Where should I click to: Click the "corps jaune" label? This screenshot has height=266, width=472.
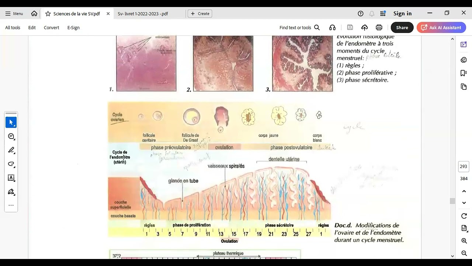[x=268, y=136]
